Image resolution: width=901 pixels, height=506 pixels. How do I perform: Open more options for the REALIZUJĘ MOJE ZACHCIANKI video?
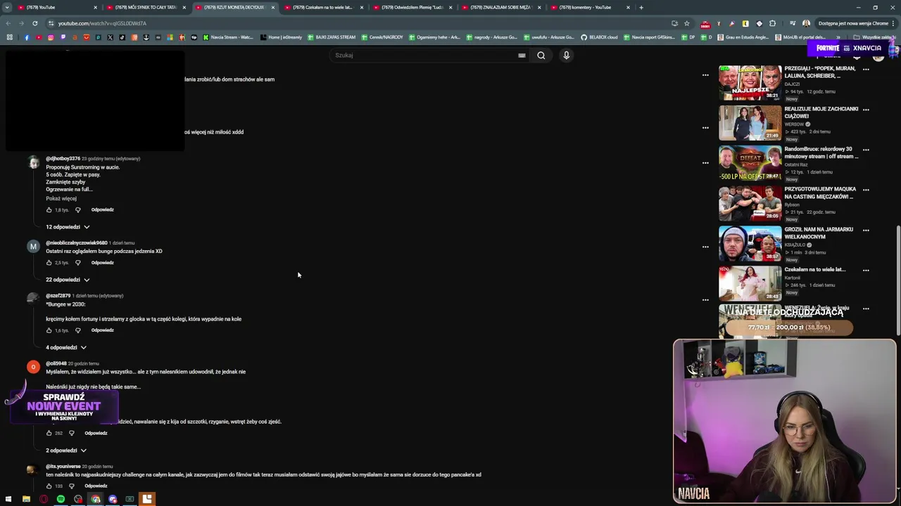click(x=866, y=110)
